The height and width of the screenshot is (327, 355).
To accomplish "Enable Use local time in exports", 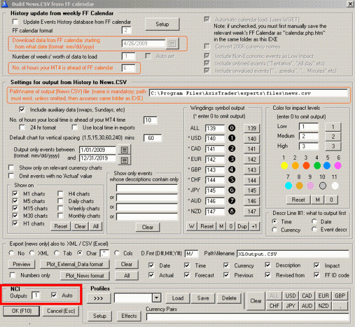I will click(x=74, y=127).
